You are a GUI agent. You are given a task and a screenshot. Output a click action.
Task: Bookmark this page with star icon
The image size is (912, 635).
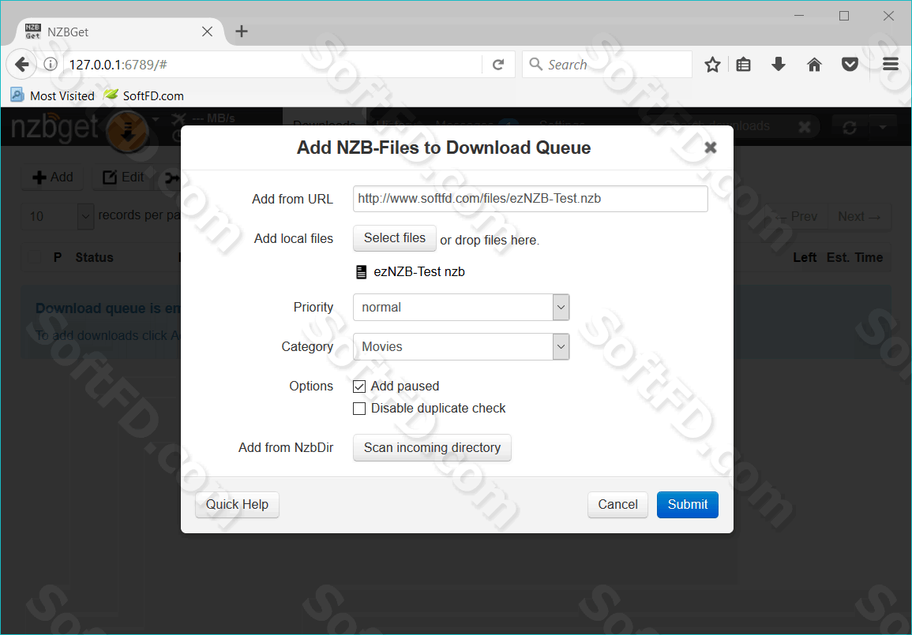712,65
